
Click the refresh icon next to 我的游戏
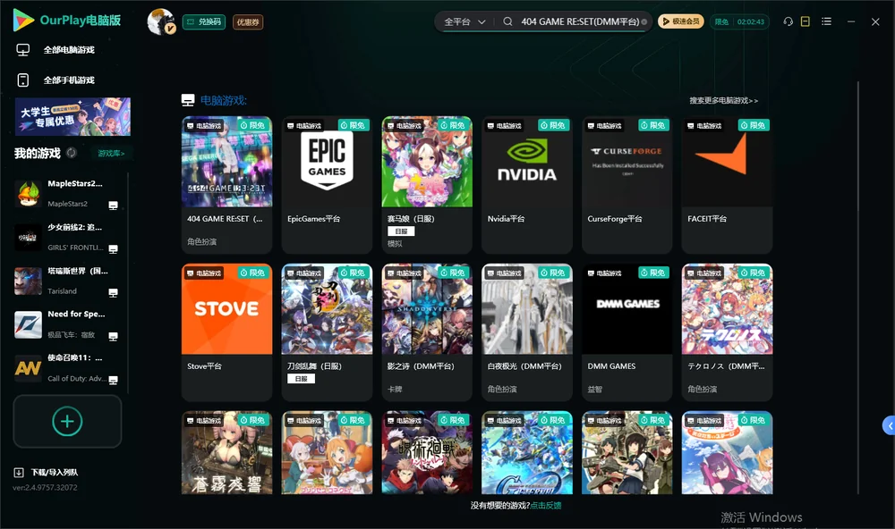coord(72,153)
